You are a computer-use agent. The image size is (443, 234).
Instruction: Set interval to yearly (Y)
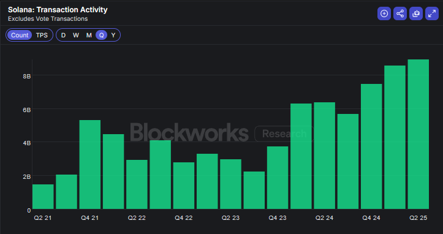(x=113, y=35)
